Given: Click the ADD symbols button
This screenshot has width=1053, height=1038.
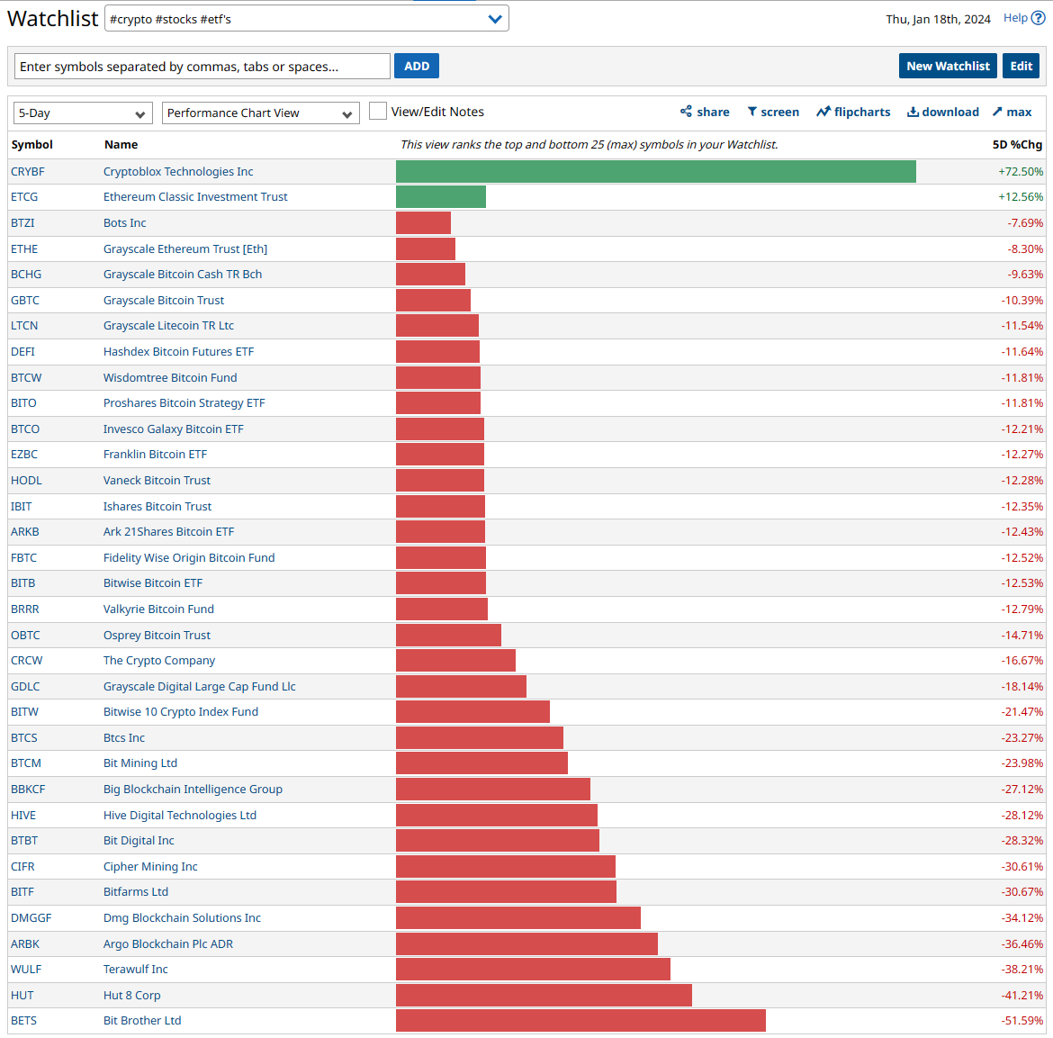Looking at the screenshot, I should pyautogui.click(x=417, y=66).
